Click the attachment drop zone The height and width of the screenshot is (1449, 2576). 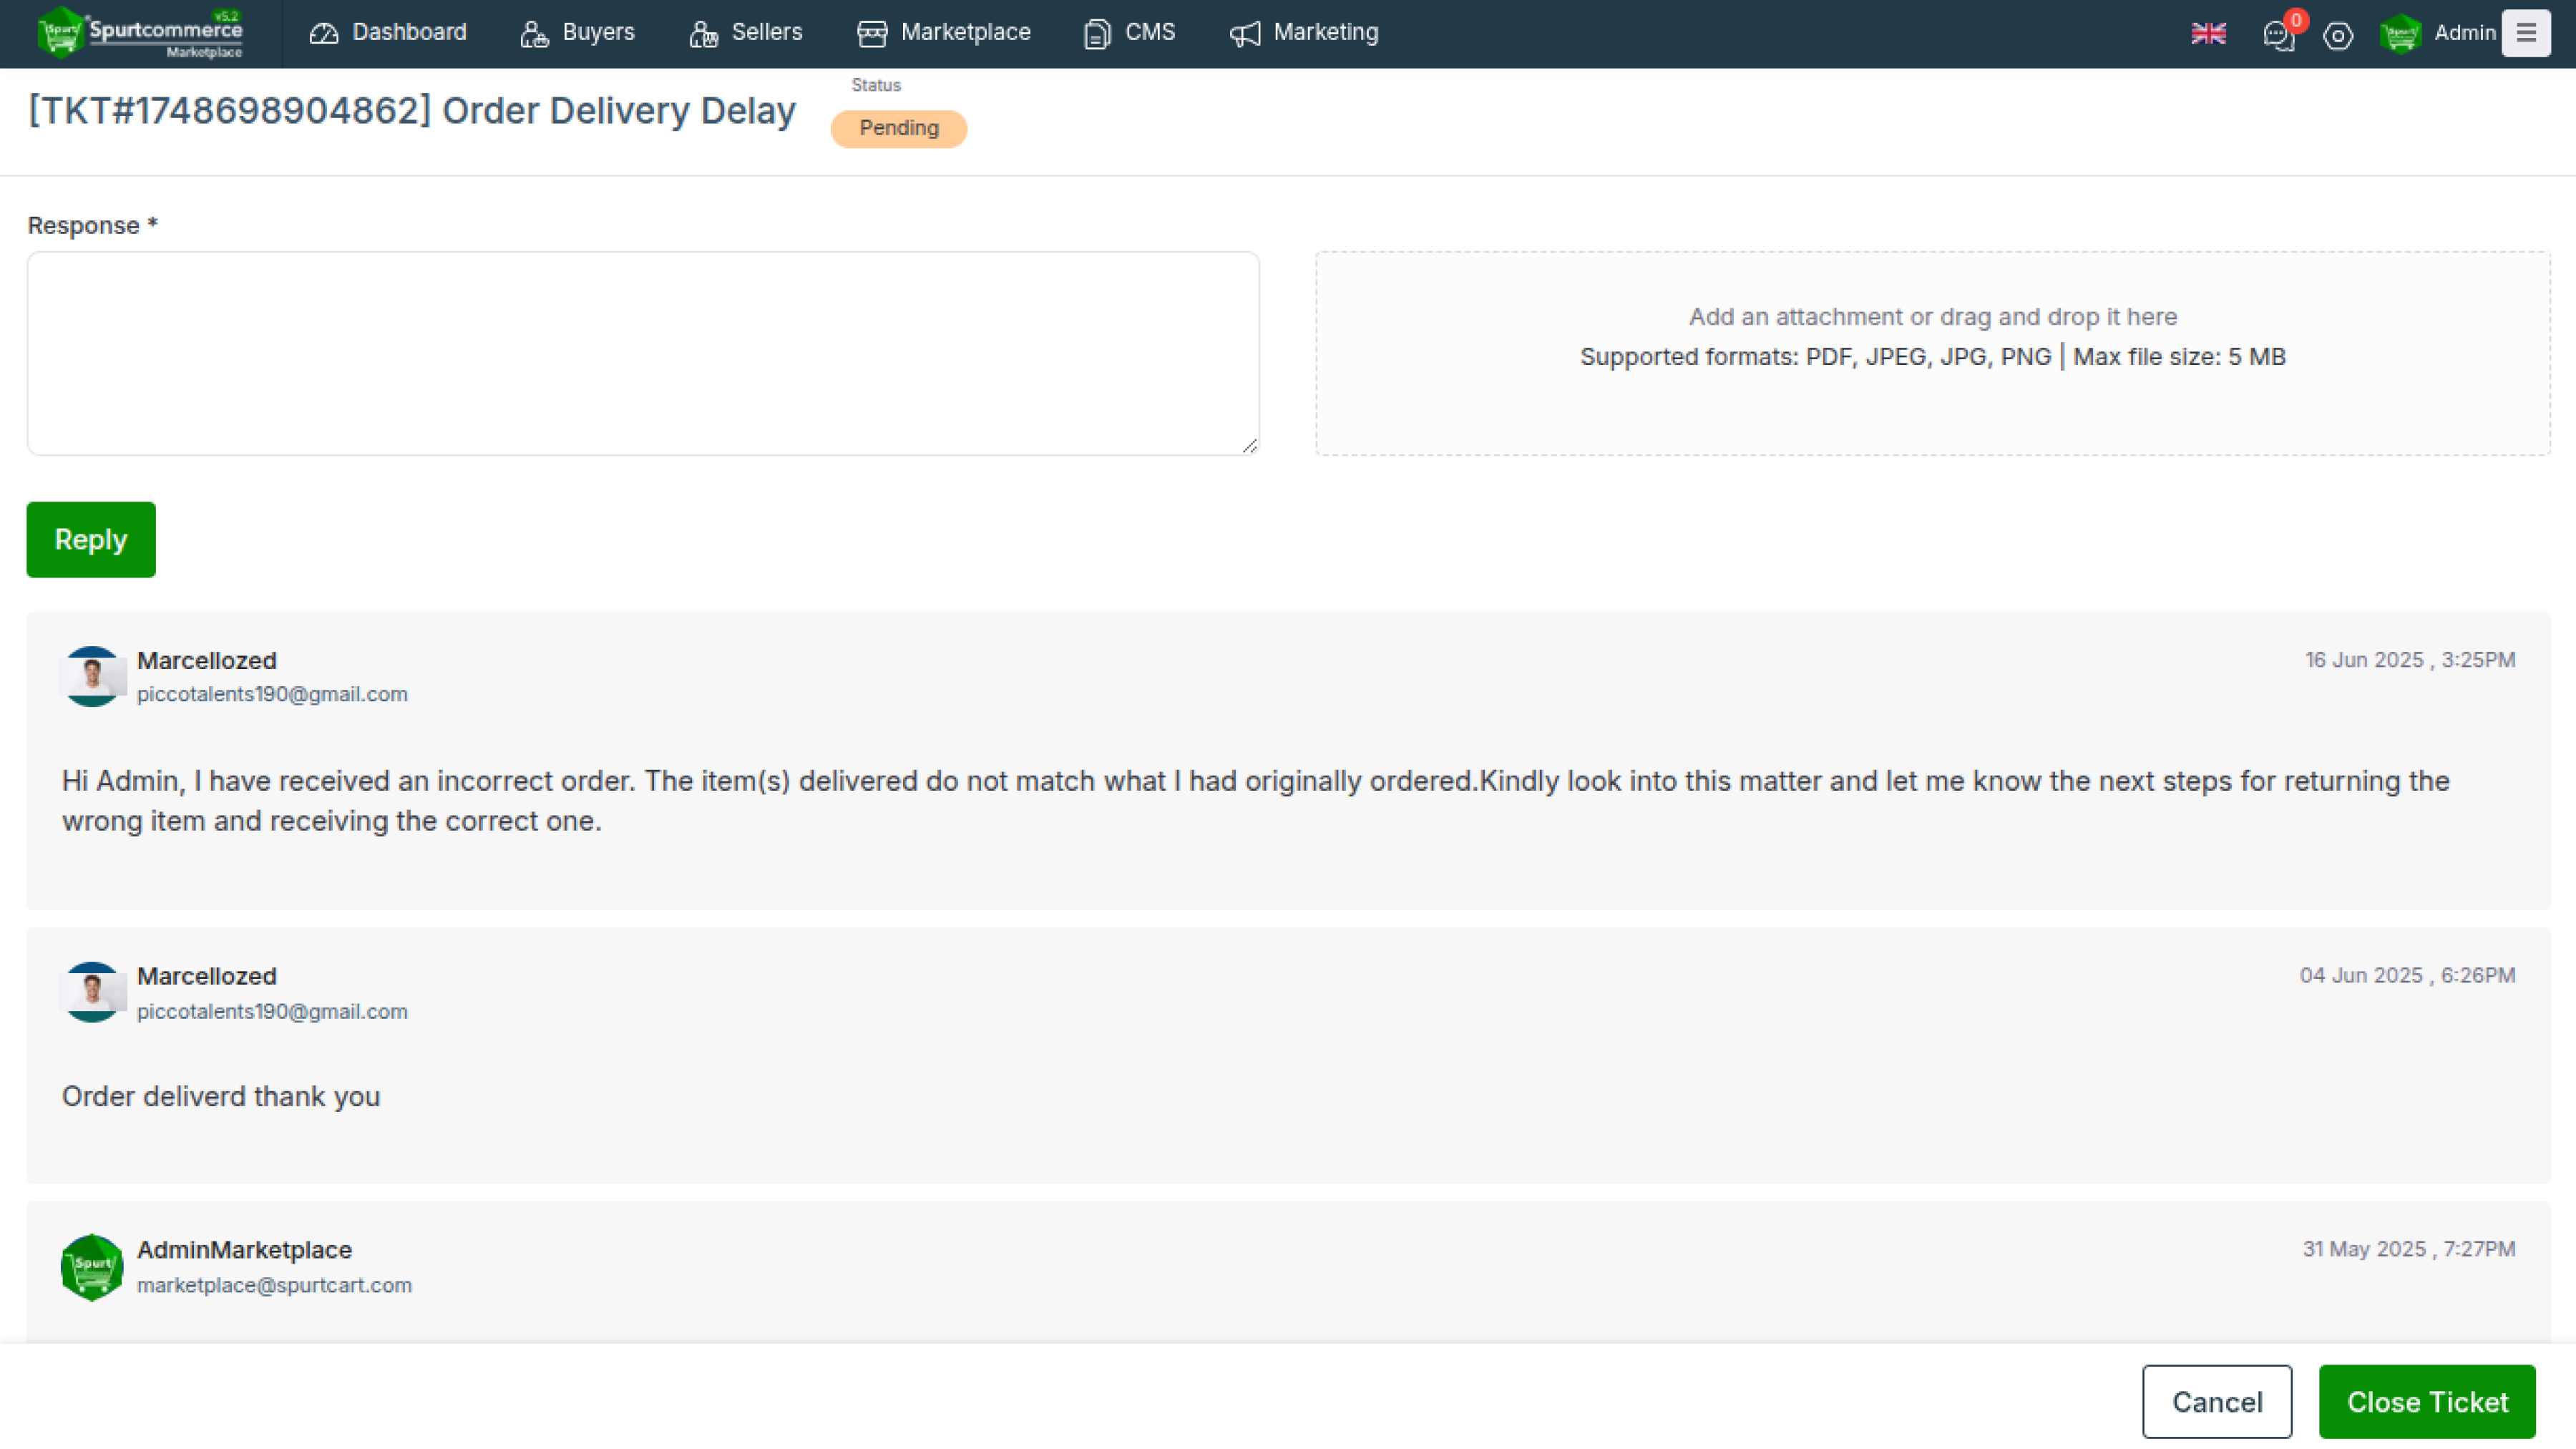(x=1932, y=353)
